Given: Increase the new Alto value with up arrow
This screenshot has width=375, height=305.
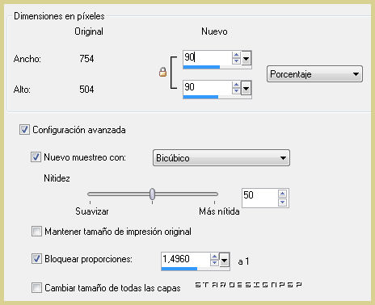Looking at the screenshot, I should [236, 85].
